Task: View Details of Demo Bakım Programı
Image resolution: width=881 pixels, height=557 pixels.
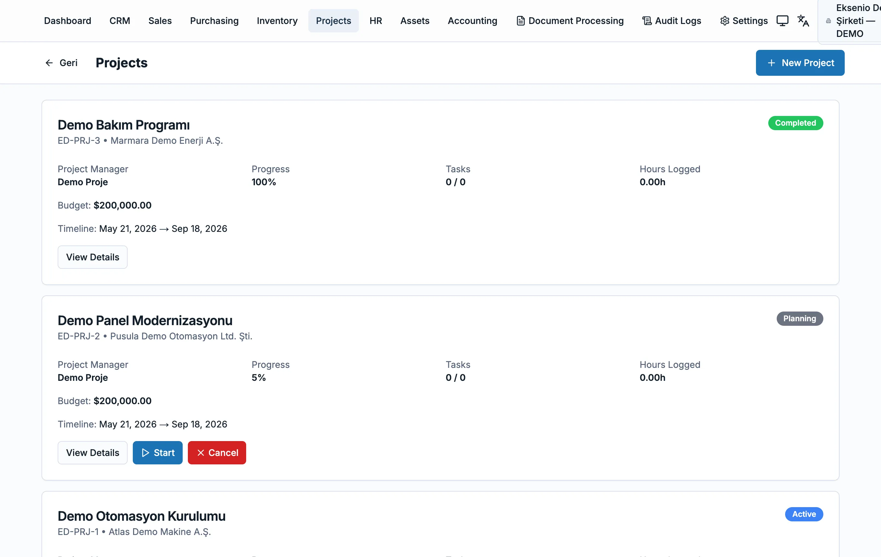Action: tap(93, 257)
